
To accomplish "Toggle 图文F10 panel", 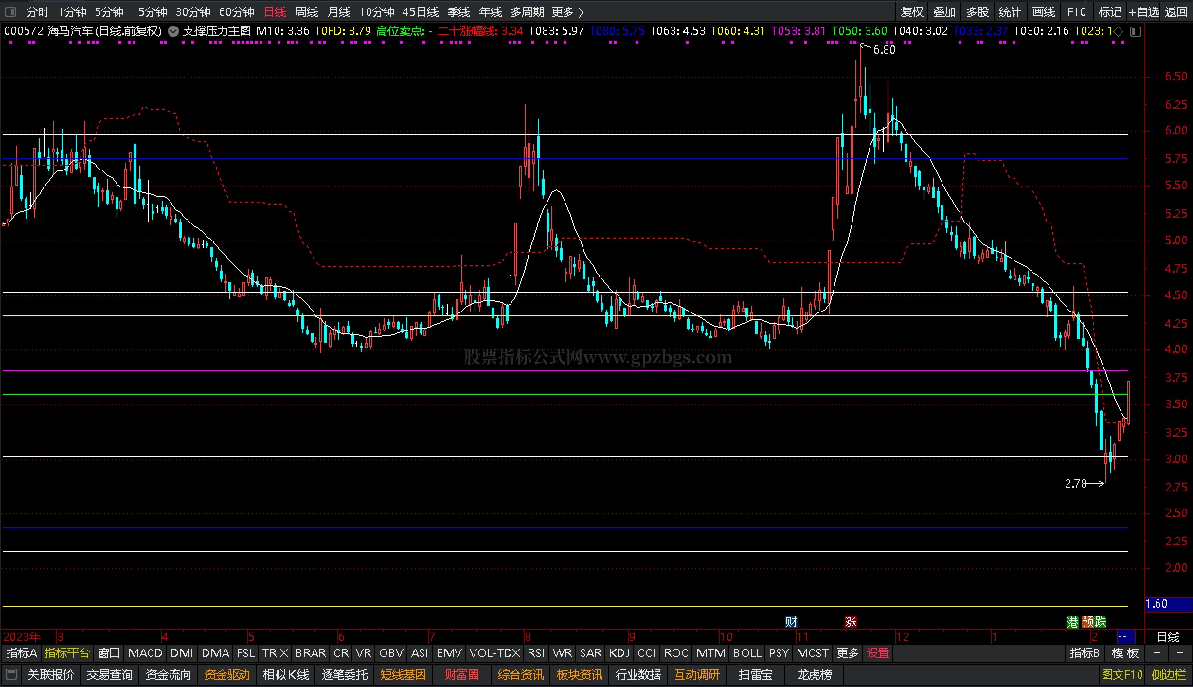I will [x=1122, y=674].
